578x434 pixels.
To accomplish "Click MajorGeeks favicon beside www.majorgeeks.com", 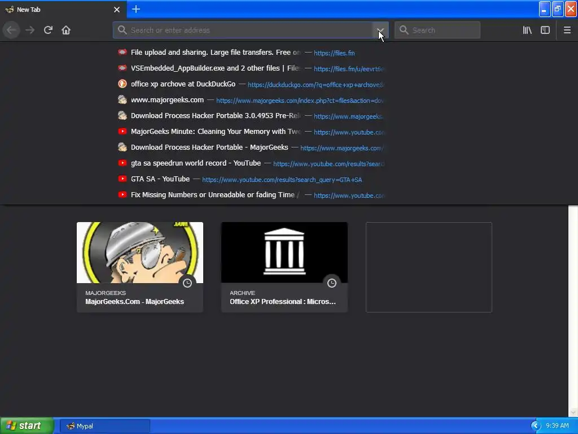I will tap(122, 99).
